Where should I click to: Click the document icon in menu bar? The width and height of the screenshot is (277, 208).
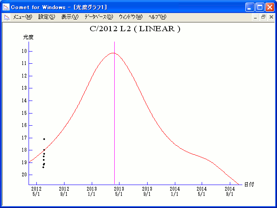7,17
